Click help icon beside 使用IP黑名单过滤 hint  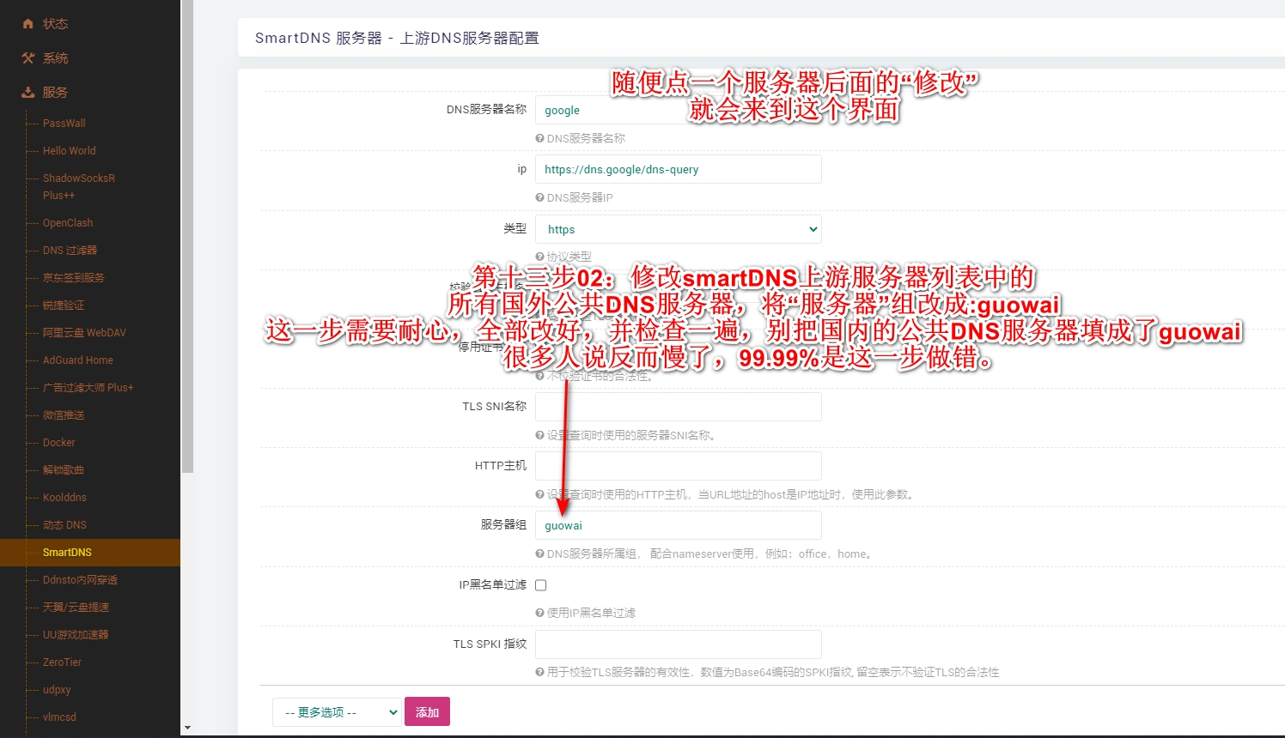[540, 613]
